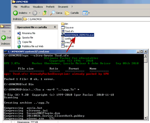Click the 'Packed 1 file: 0 ok, 1 error.' line

pos(29,79)
